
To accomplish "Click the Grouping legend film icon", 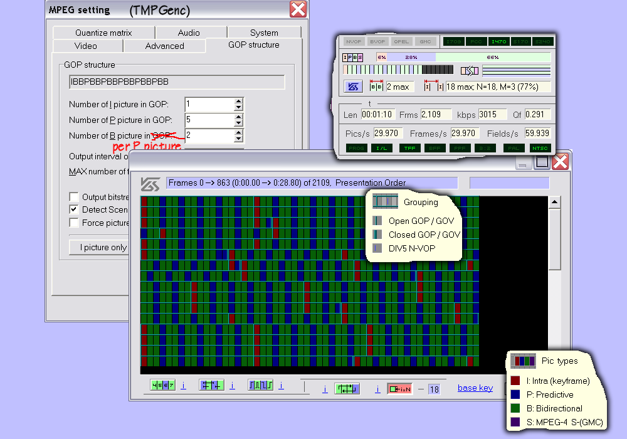I will tap(385, 201).
